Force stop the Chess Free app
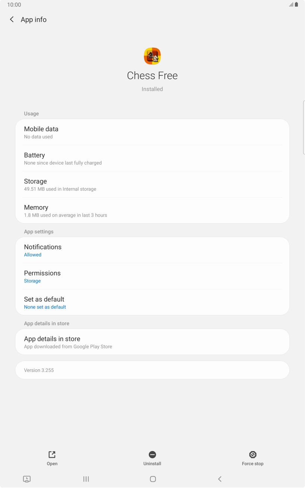Image resolution: width=305 pixels, height=488 pixels. [252, 458]
